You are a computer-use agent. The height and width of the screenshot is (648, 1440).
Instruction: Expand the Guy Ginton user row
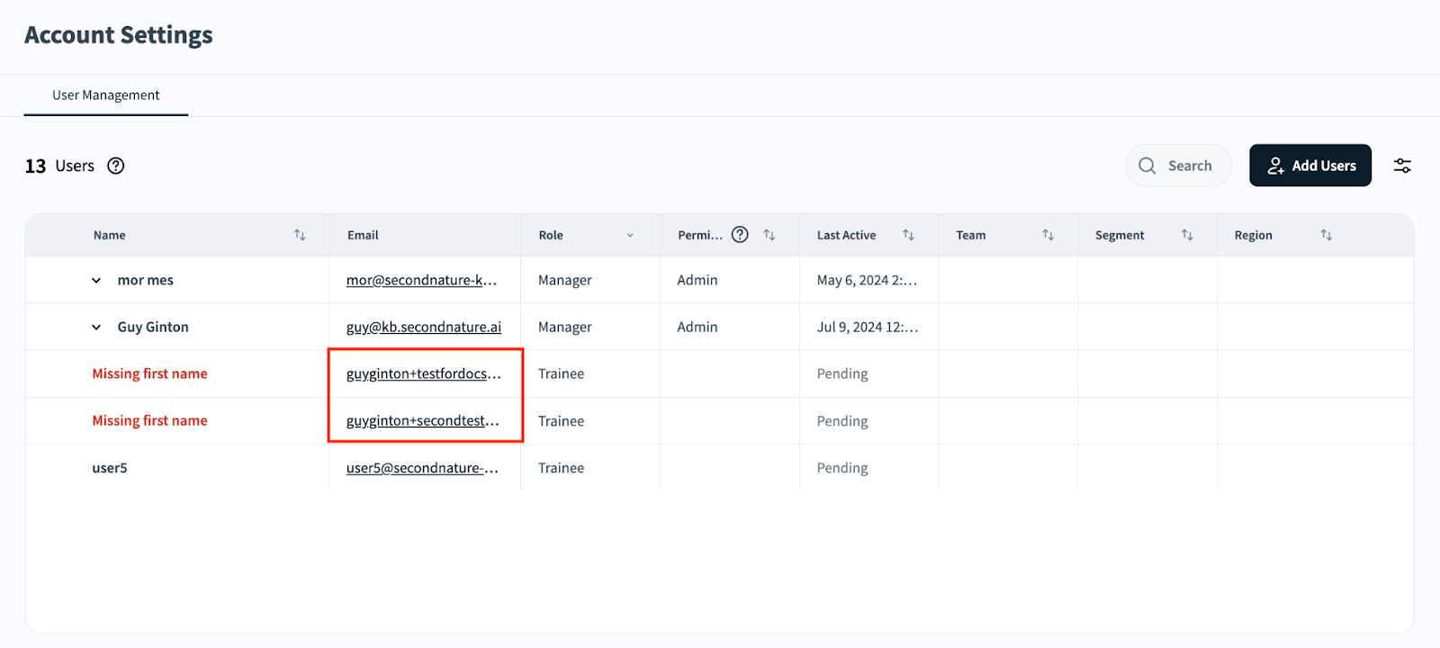coord(96,328)
